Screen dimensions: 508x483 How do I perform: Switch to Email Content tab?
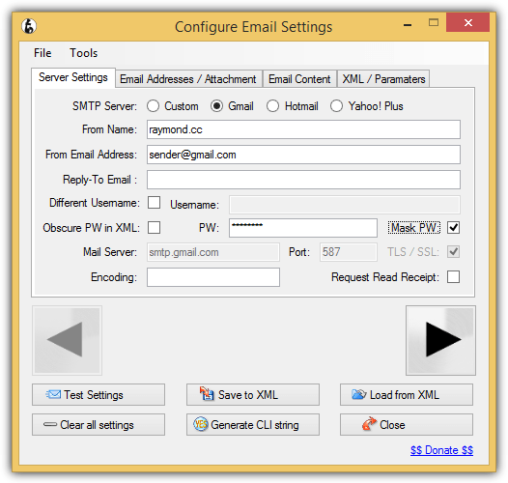pos(299,79)
